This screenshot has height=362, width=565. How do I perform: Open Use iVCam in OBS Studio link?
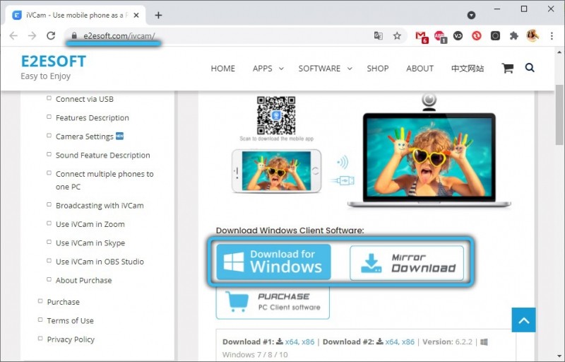point(100,262)
